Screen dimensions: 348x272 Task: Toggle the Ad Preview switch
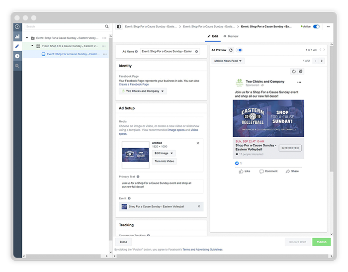(240, 50)
